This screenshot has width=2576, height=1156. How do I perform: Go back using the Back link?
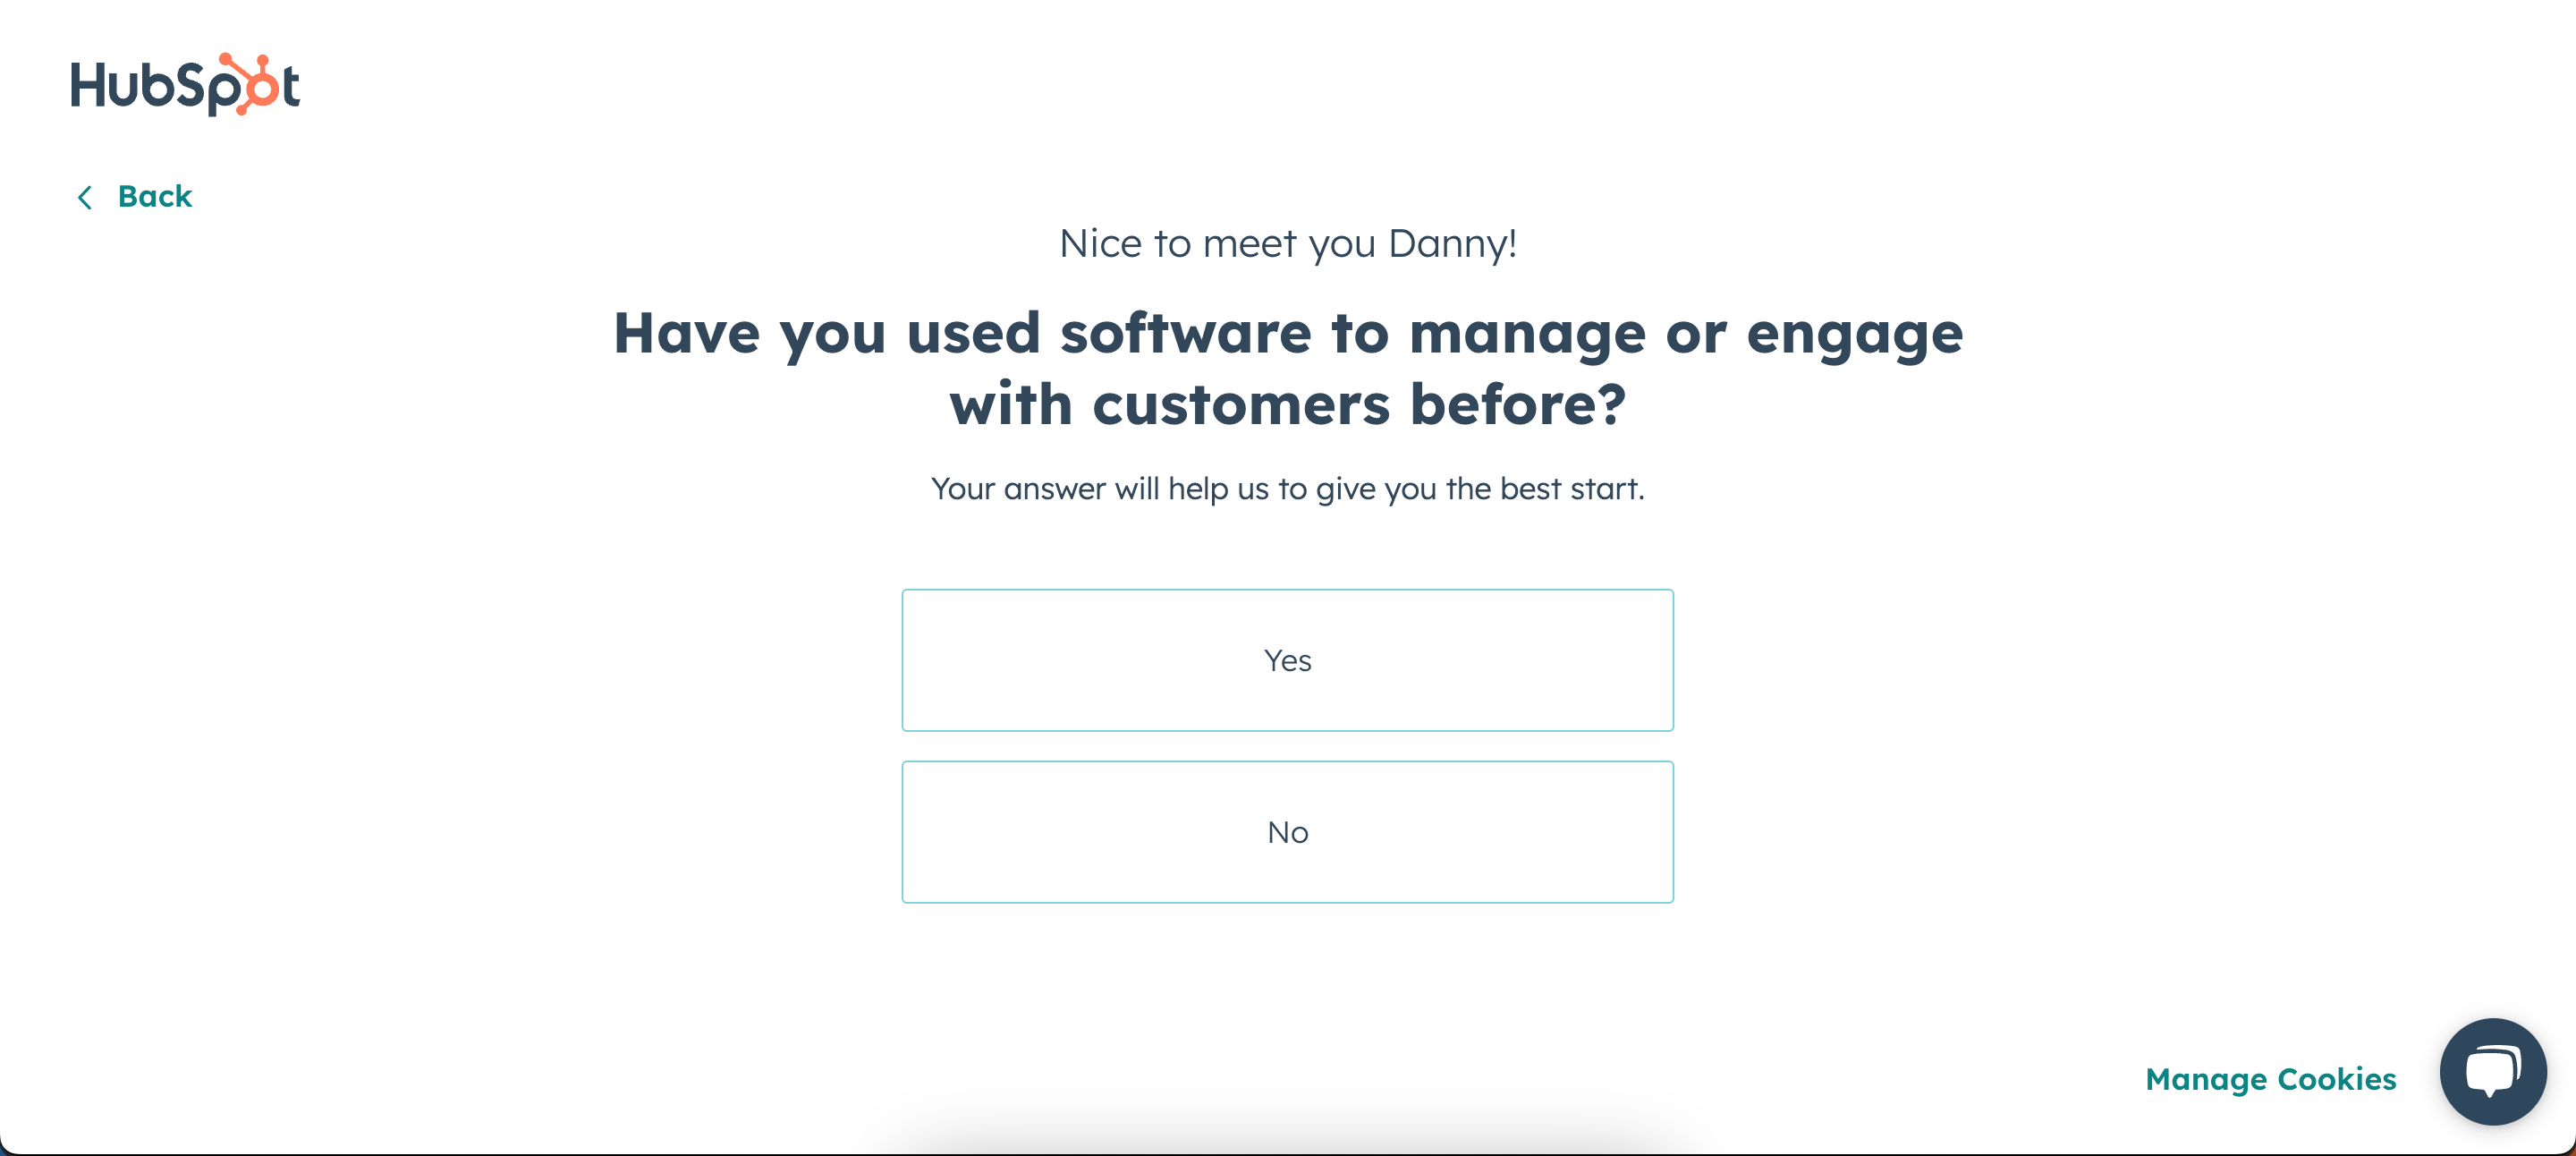pos(154,197)
